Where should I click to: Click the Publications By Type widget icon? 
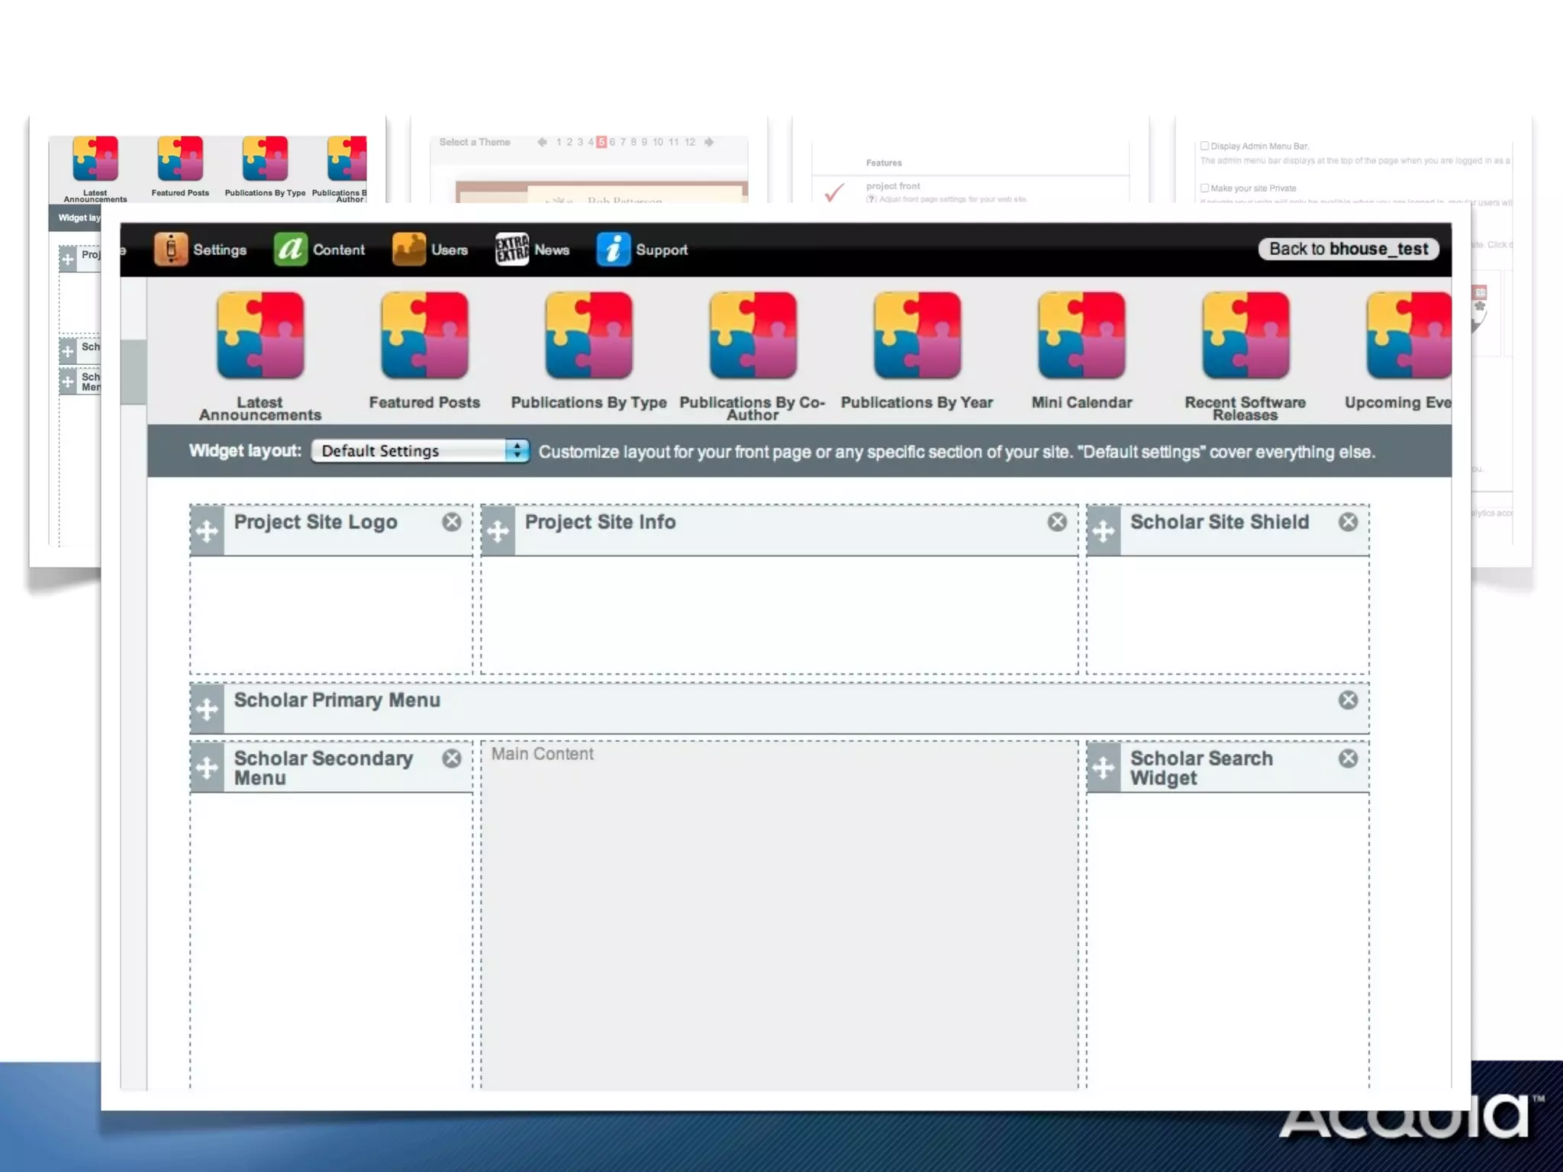pyautogui.click(x=588, y=336)
